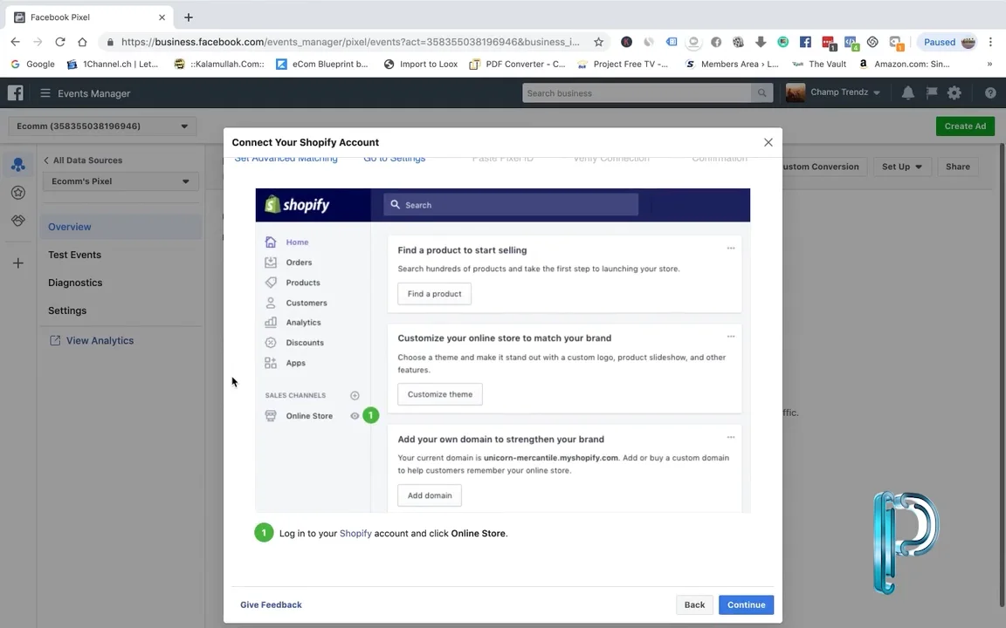Show more bookmarks with the chevron
This screenshot has height=628, width=1006.
(989, 64)
